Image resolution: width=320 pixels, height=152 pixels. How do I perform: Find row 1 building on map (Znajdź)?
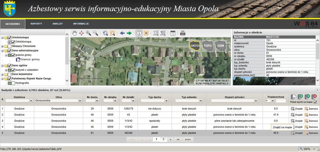[x=297, y=109]
